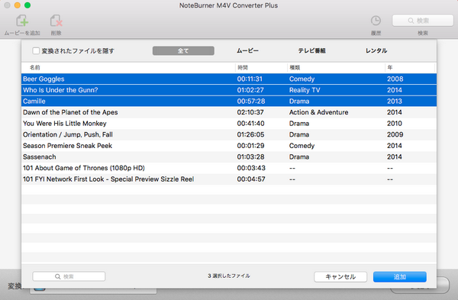Select the Sassenach row
Viewport: 458px width, 300px height.
point(229,156)
